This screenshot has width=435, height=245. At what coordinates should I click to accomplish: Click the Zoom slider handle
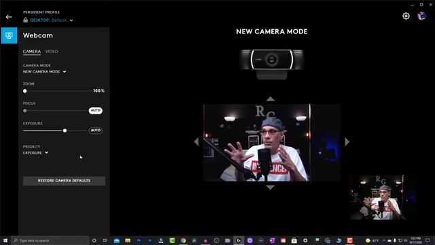click(x=25, y=91)
